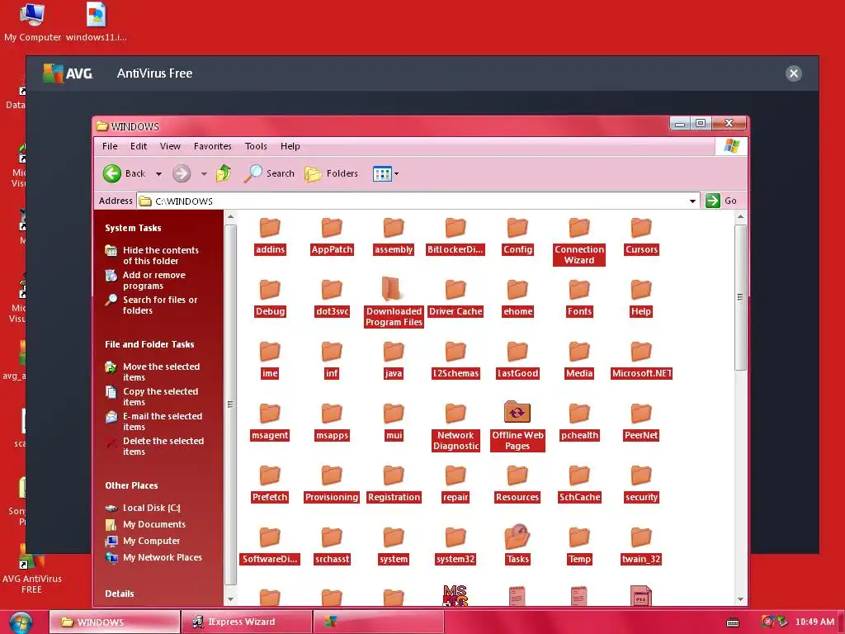Viewport: 845px width, 634px height.
Task: Click the Start orb on taskbar
Action: click(x=20, y=622)
